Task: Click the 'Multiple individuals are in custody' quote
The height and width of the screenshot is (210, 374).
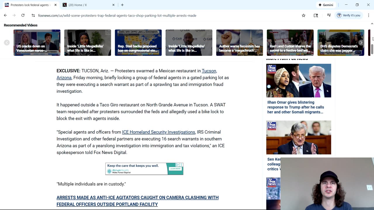Action: [x=91, y=184]
